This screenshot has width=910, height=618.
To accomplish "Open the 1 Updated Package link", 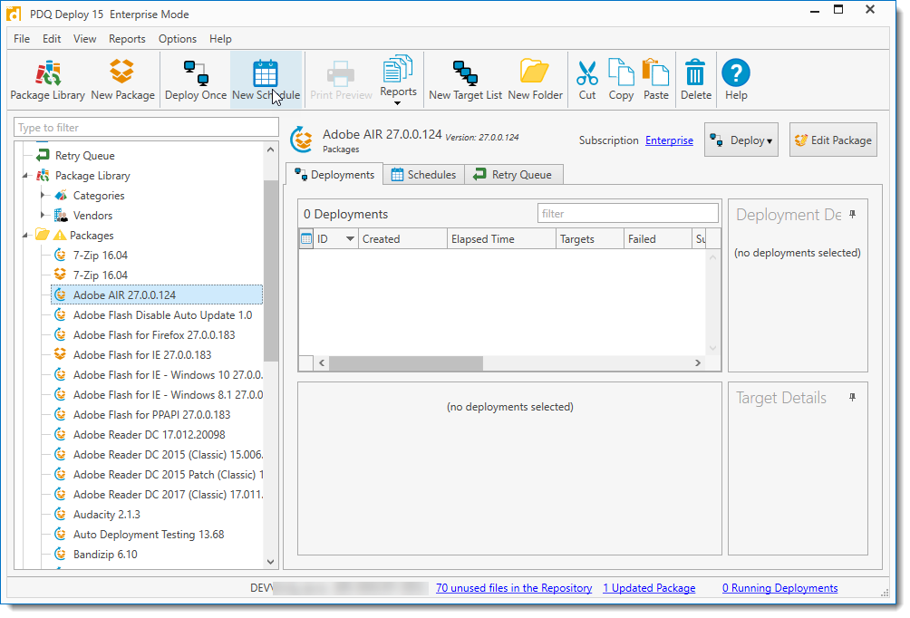I will pos(649,588).
